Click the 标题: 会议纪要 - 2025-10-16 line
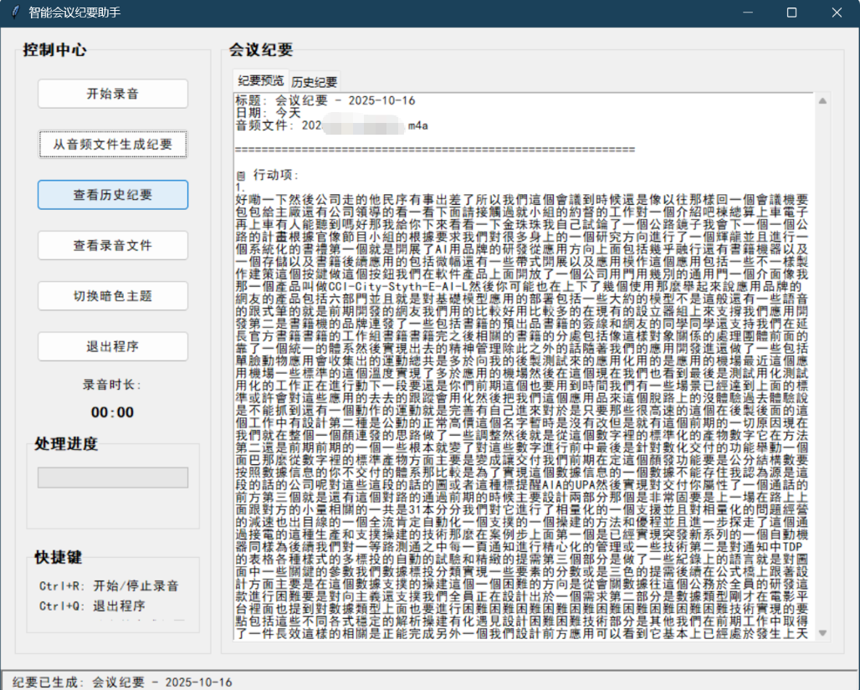Screen dimensions: 860x690 coord(325,100)
